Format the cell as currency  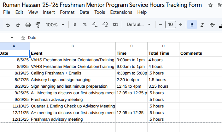(x=75, y=25)
